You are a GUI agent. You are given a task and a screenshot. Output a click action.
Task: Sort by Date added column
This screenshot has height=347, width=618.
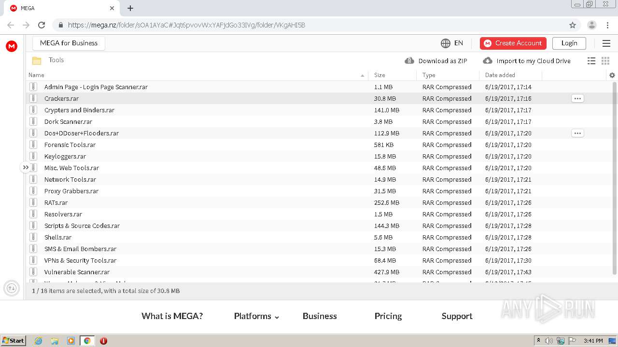500,75
